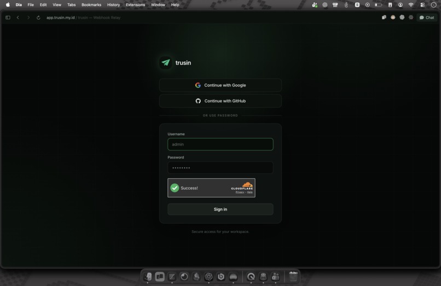Open the Edit menu

point(43,5)
